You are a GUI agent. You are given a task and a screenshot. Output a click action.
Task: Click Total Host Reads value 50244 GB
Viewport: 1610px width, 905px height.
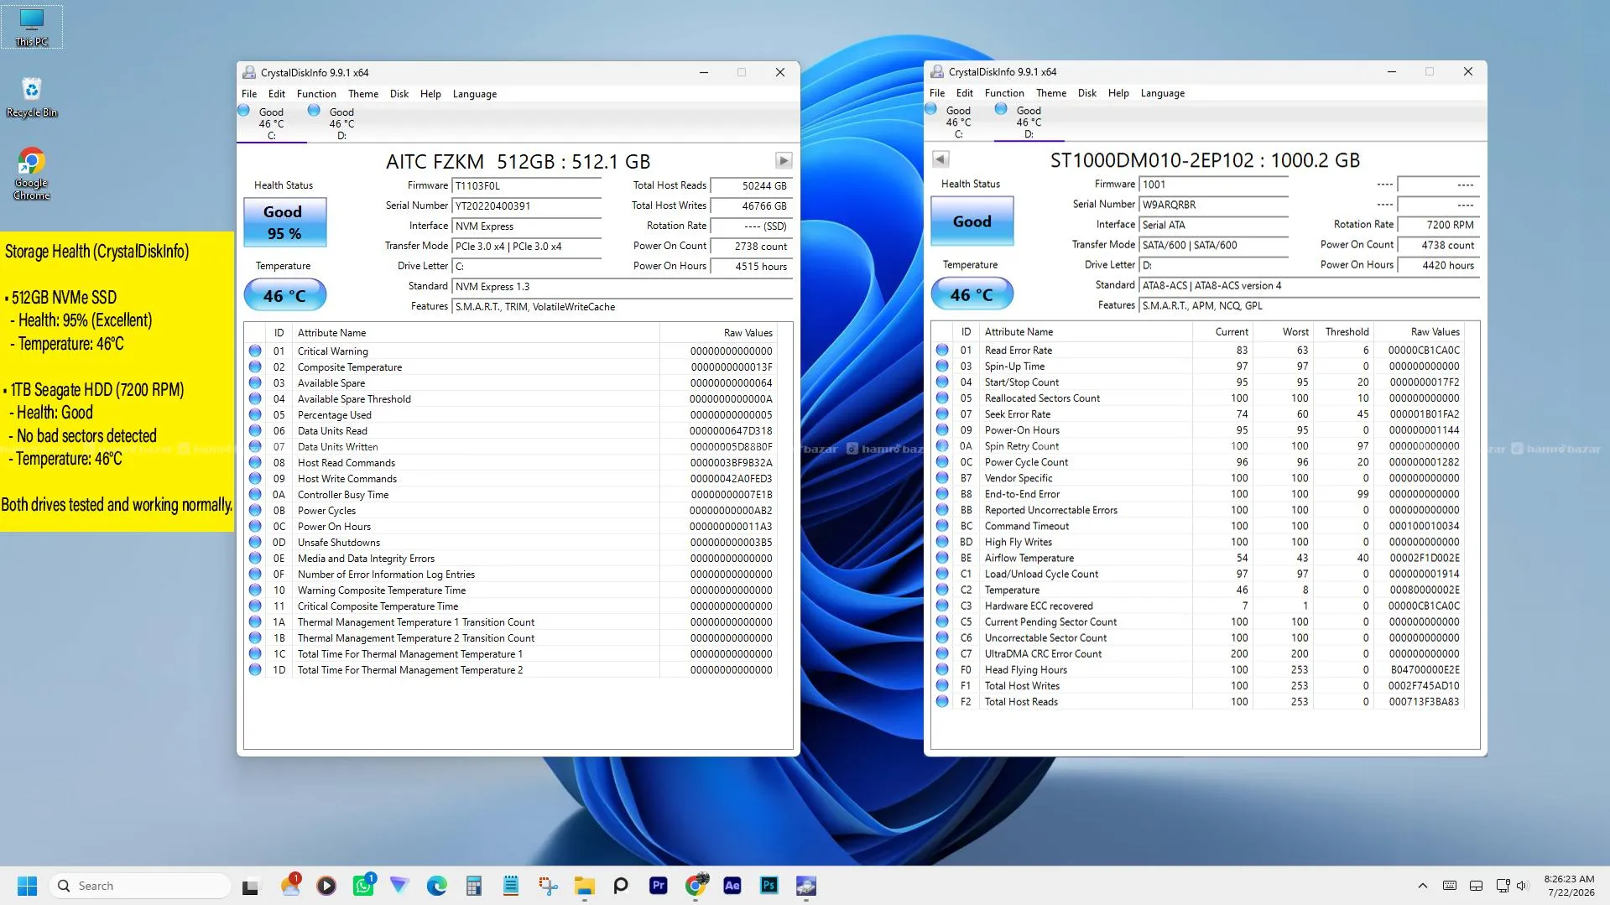752,186
